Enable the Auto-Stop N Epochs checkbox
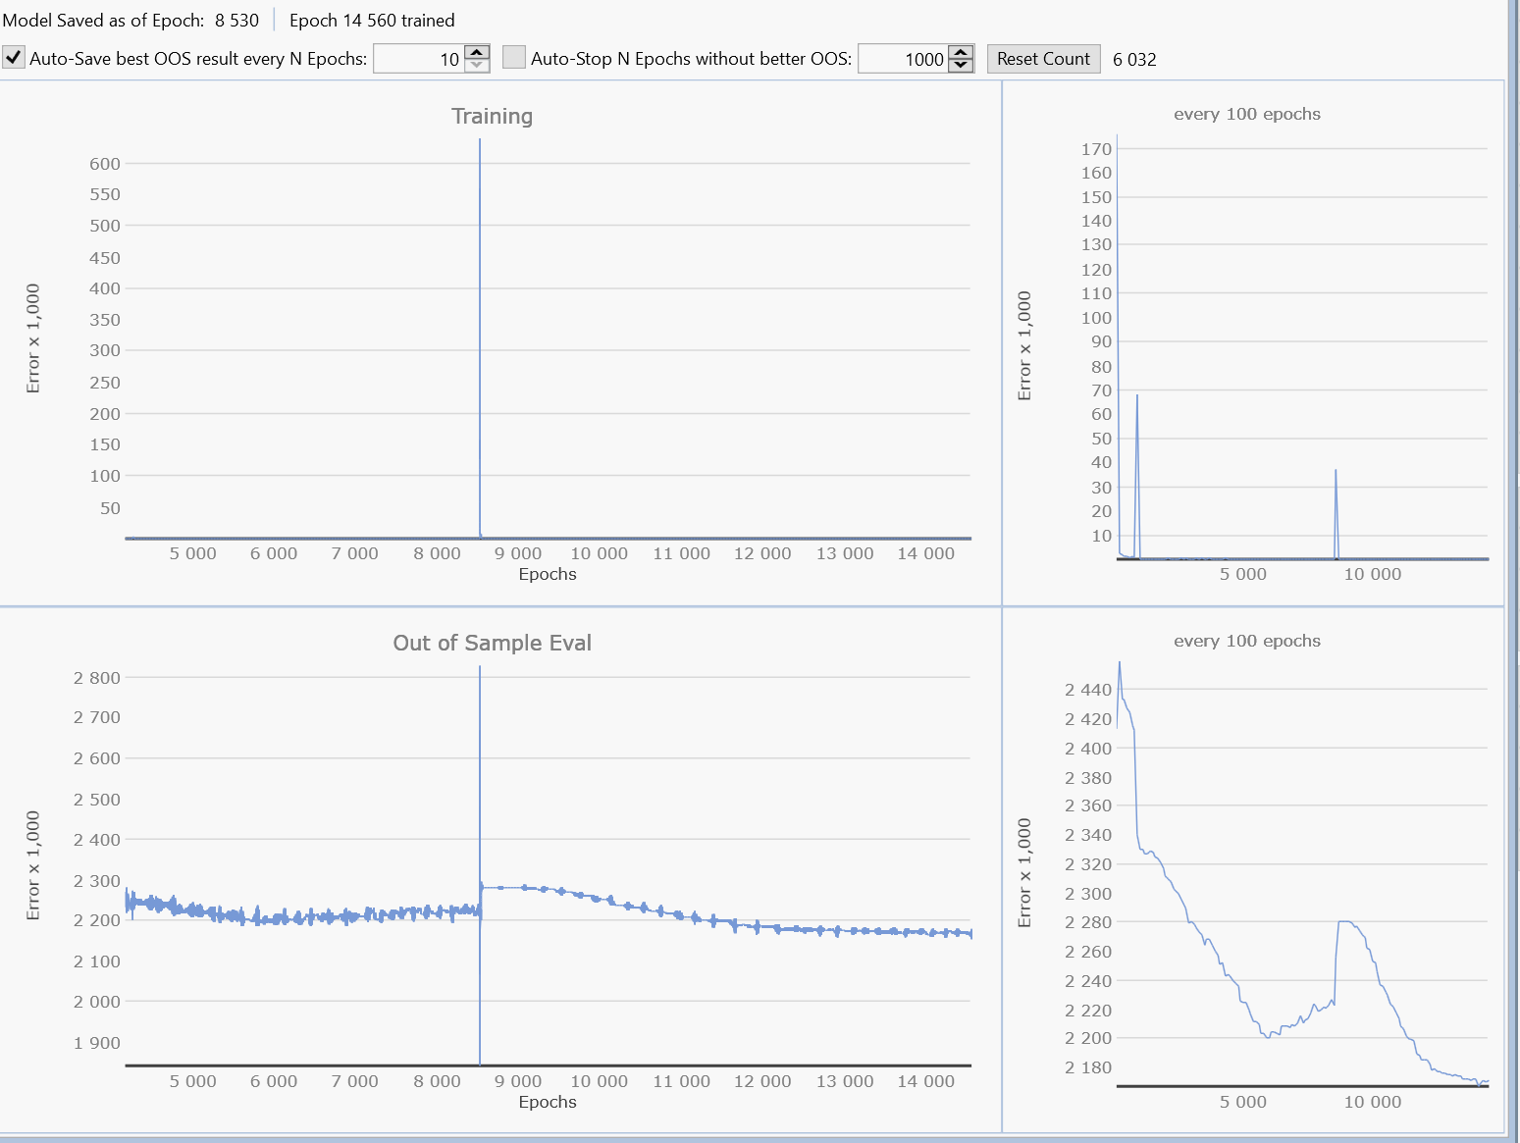Image resolution: width=1520 pixels, height=1143 pixels. click(x=514, y=58)
